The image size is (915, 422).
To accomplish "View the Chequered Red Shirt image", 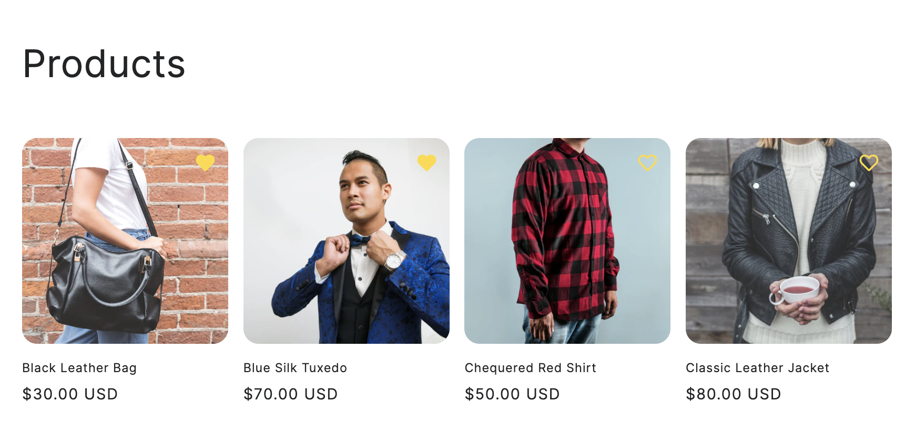I will (567, 241).
